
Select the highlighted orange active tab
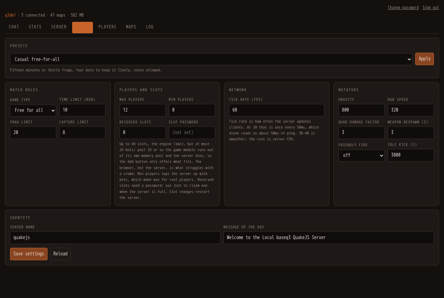point(83,27)
